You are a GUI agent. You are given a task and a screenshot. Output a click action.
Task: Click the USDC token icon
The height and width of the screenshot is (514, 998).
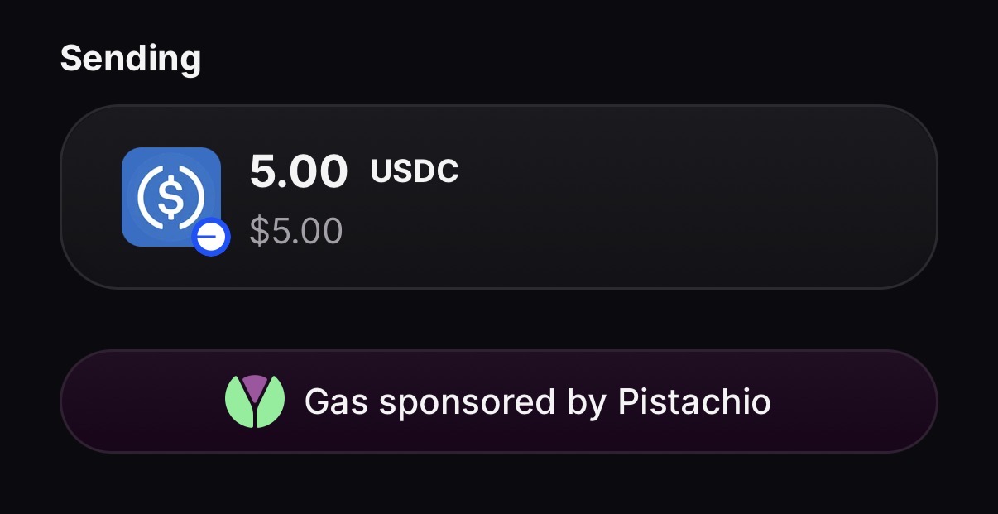pos(170,196)
